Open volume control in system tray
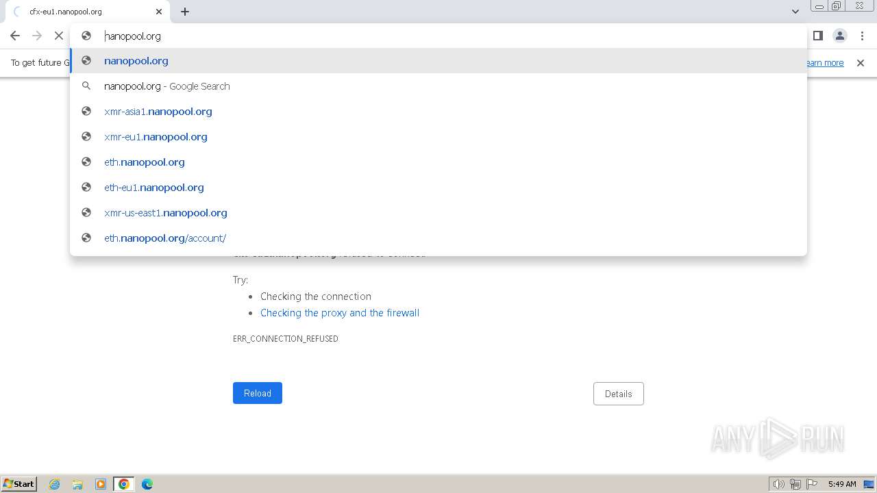This screenshot has width=877, height=493. pyautogui.click(x=778, y=484)
